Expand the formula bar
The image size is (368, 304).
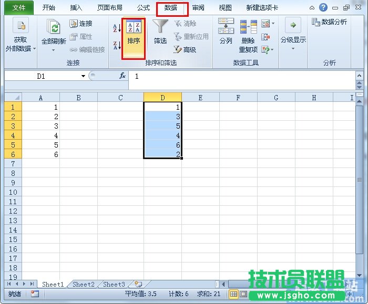tap(359, 76)
